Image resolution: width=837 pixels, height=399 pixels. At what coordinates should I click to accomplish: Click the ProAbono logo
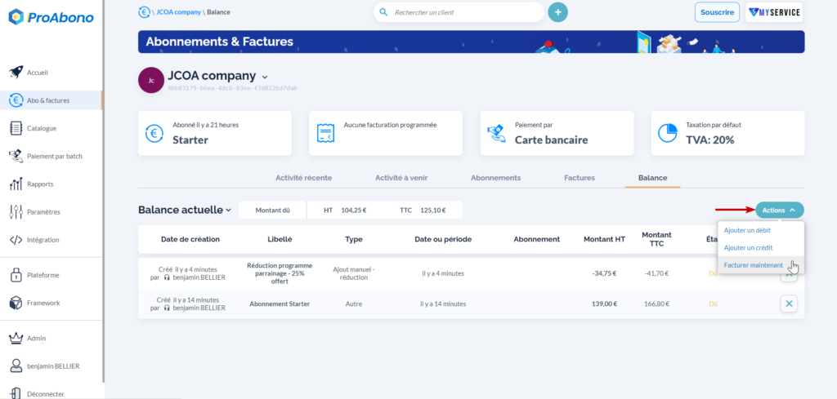(x=51, y=17)
